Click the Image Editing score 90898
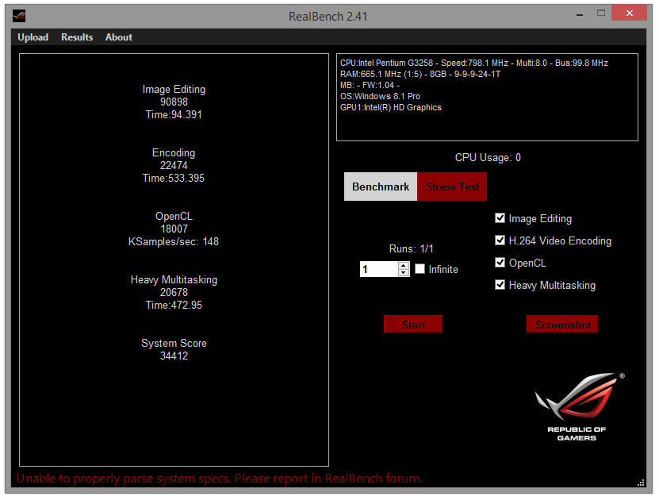The height and width of the screenshot is (500, 659). pyautogui.click(x=174, y=102)
